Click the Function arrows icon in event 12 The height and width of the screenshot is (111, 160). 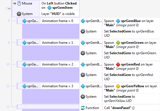click(x=83, y=108)
